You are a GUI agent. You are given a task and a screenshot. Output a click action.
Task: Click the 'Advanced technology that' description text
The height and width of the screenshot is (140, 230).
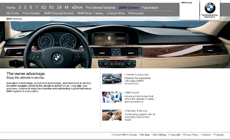point(140,99)
